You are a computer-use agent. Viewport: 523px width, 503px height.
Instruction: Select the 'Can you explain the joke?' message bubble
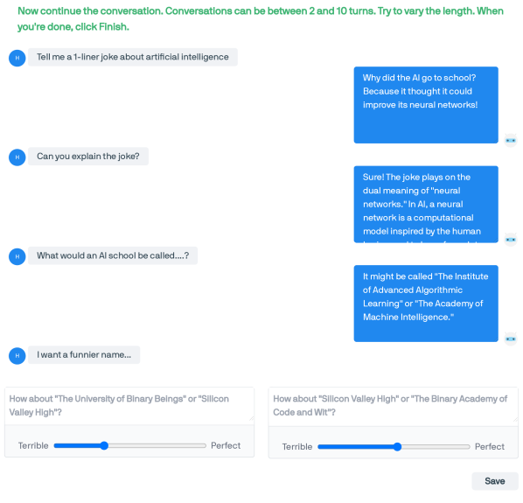[88, 157]
